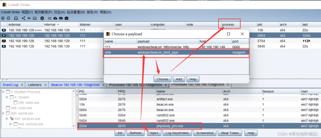The image size is (321, 138).
Task: Sort the process list by PPID column
Action: click(136, 91)
